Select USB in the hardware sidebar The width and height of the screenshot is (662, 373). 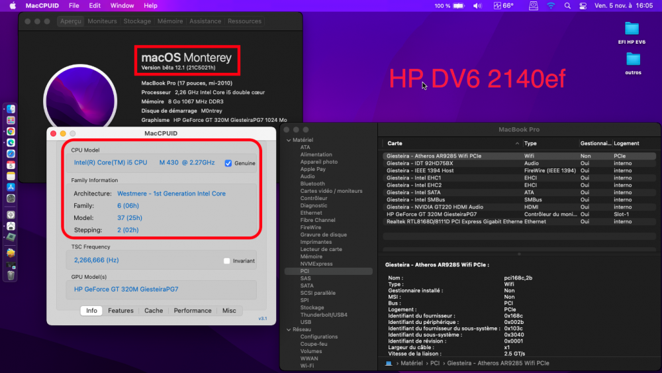306,322
